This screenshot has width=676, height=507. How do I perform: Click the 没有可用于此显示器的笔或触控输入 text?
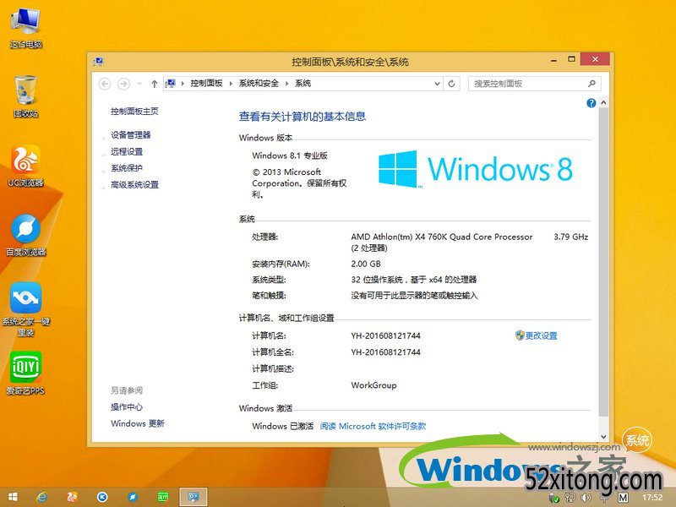tap(414, 295)
